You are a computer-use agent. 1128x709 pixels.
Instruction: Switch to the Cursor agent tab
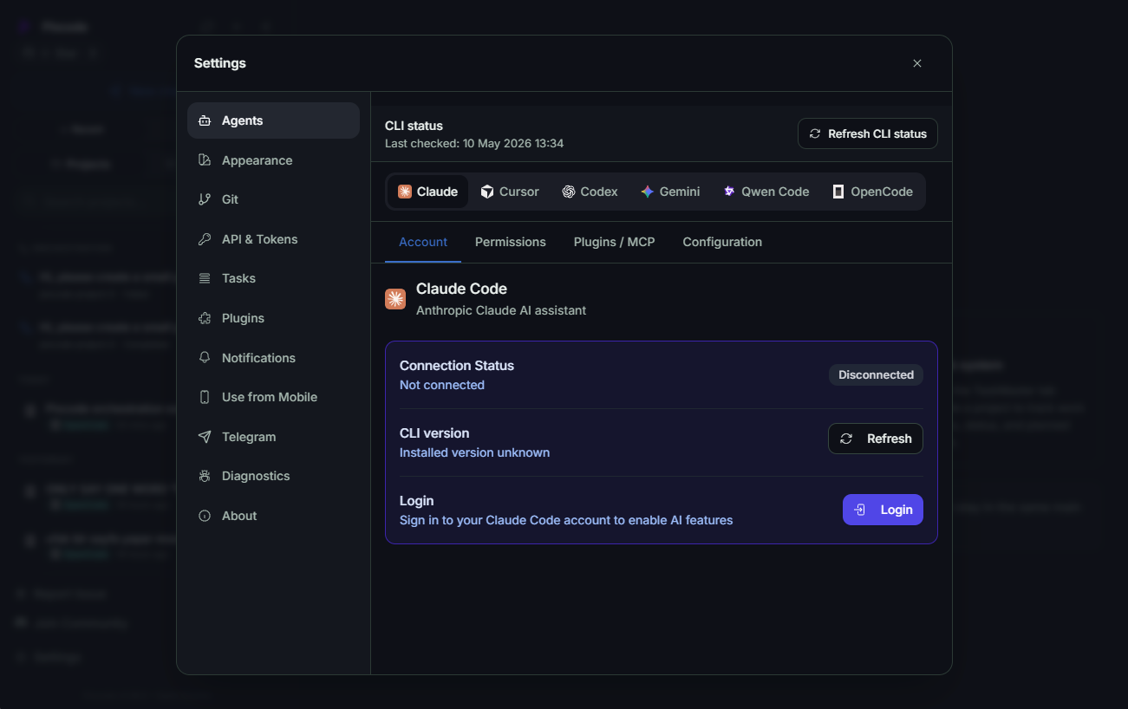[x=510, y=192]
